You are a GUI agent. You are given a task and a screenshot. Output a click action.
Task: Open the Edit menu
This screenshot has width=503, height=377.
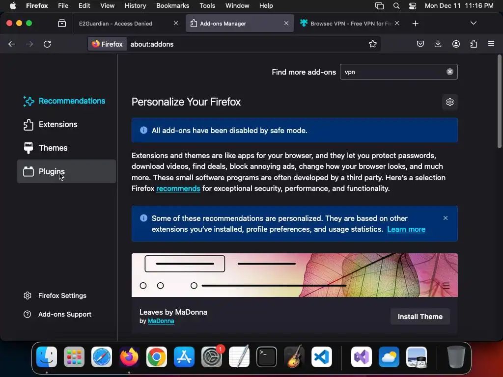tap(84, 6)
